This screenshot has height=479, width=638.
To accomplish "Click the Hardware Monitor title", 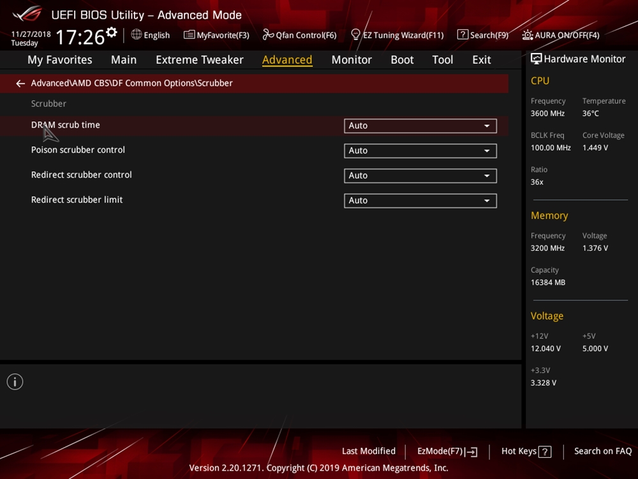I will point(584,59).
